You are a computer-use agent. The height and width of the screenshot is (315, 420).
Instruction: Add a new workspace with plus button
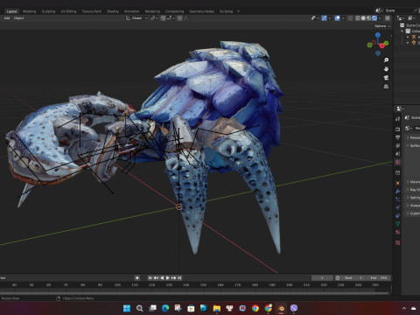(x=238, y=11)
